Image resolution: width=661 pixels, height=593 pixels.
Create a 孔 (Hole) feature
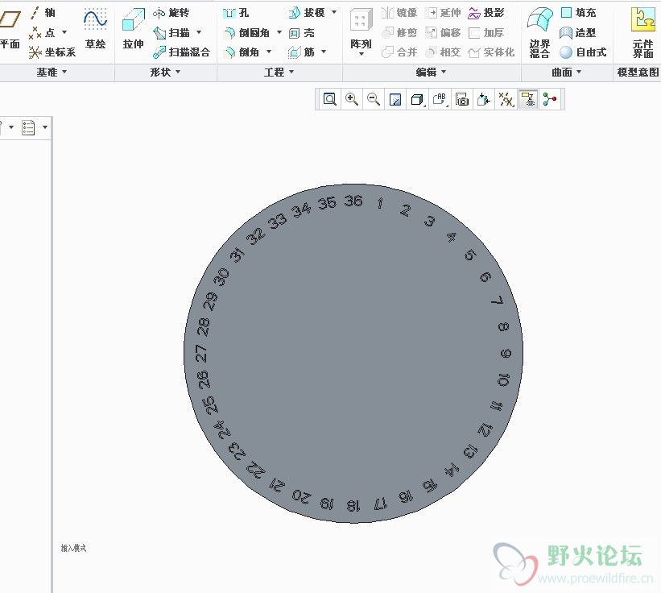(x=236, y=13)
